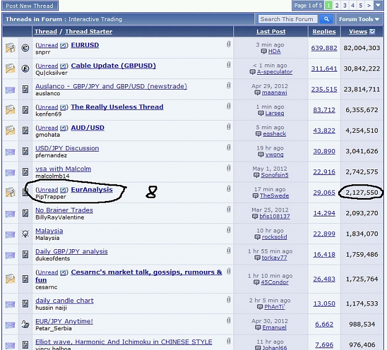Toggle subscription checkbox on EURUSD thread
This screenshot has height=350, width=387.
click(x=63, y=45)
